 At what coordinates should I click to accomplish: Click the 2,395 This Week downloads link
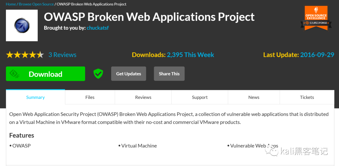[190, 55]
